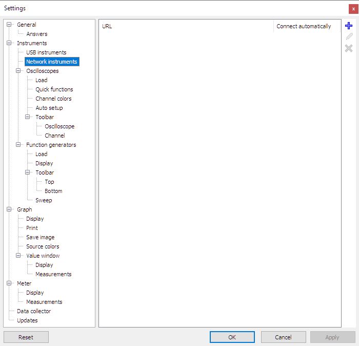This screenshot has width=359, height=346.
Task: Open Load under Function generators
Action: [x=42, y=154]
